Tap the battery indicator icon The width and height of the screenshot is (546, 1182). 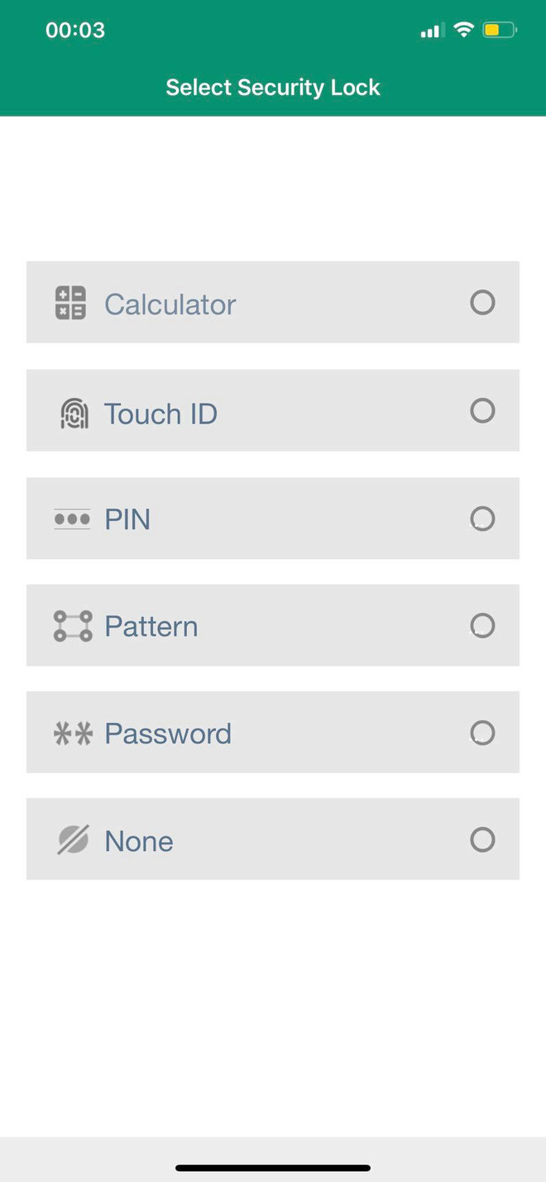[x=500, y=31]
